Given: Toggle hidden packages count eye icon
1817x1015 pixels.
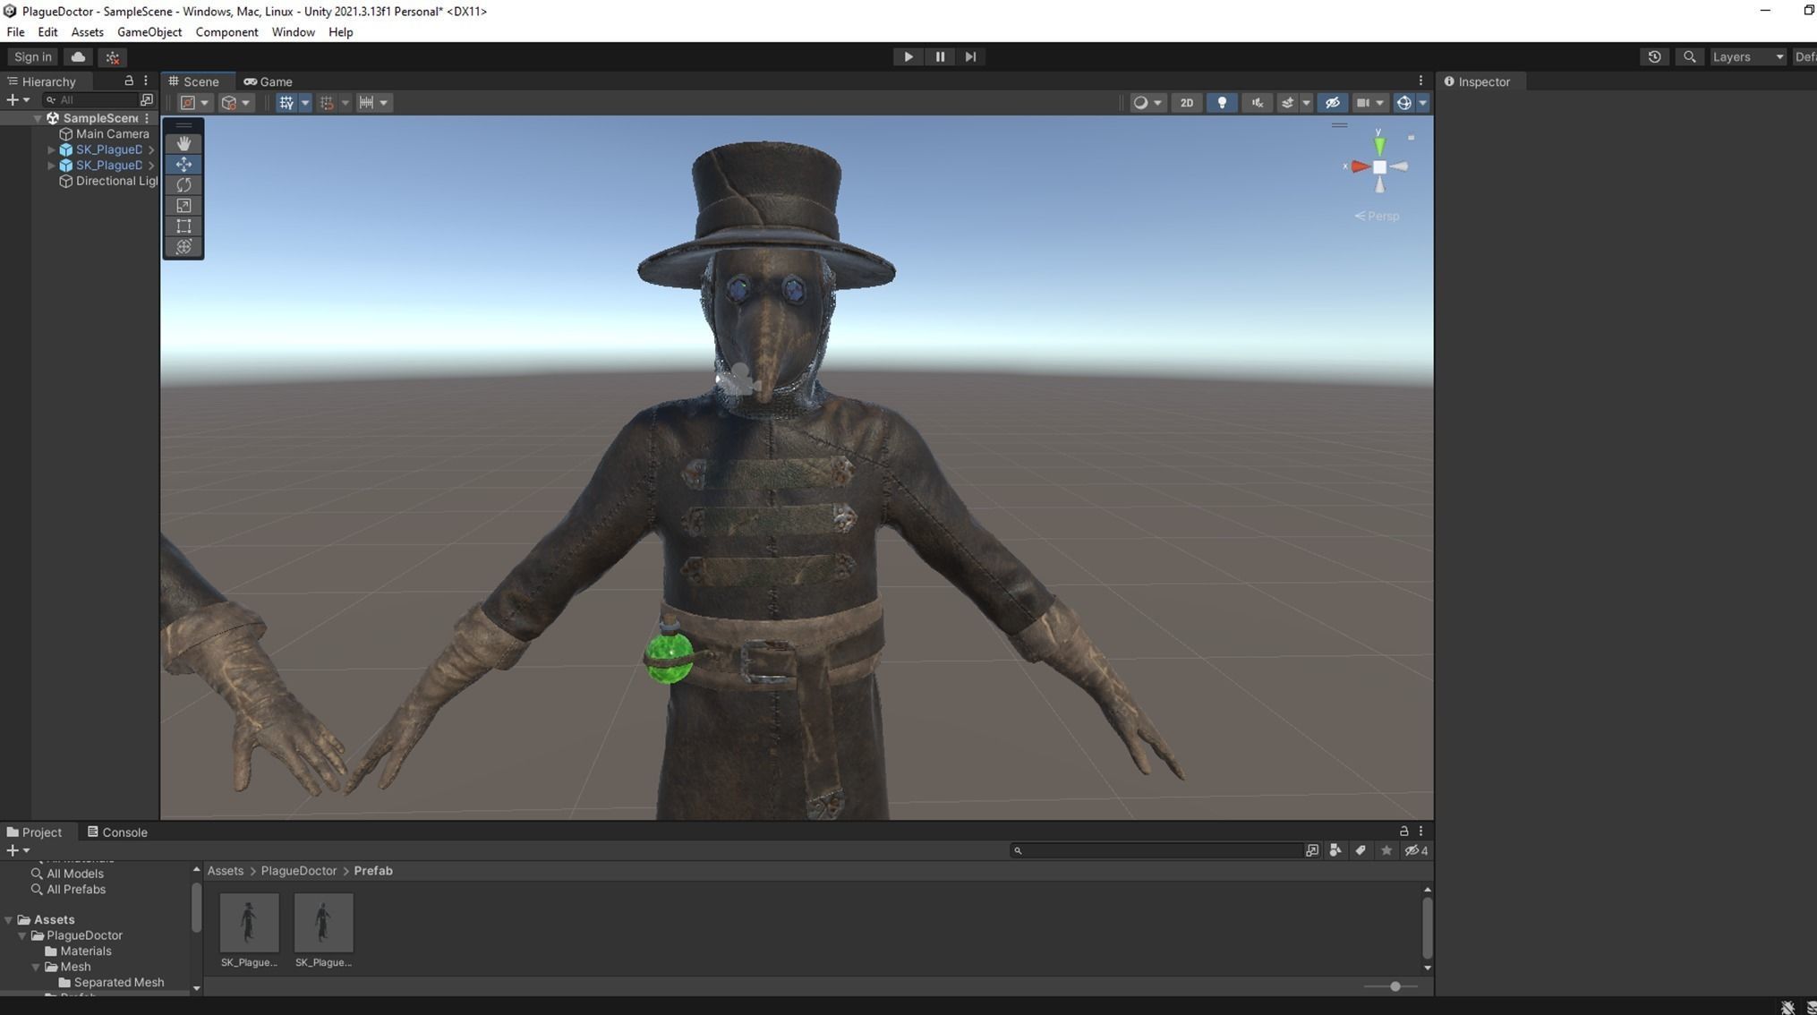Looking at the screenshot, I should [1416, 850].
